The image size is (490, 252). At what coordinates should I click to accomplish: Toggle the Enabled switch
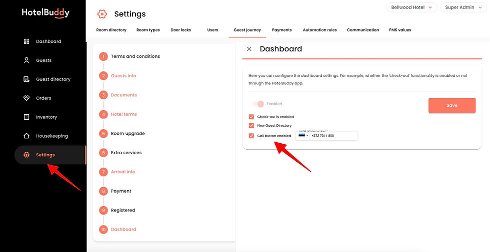[258, 104]
